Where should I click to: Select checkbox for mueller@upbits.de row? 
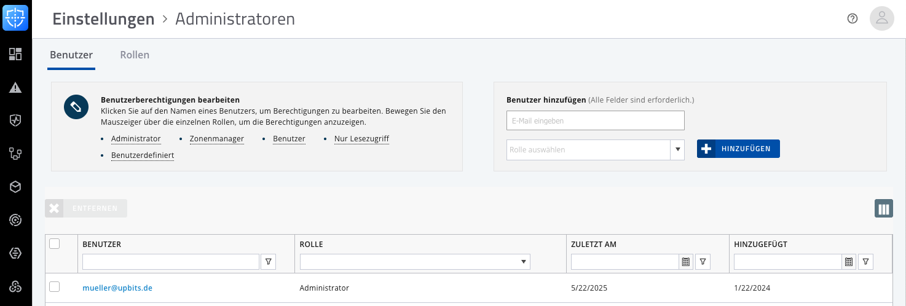(55, 287)
